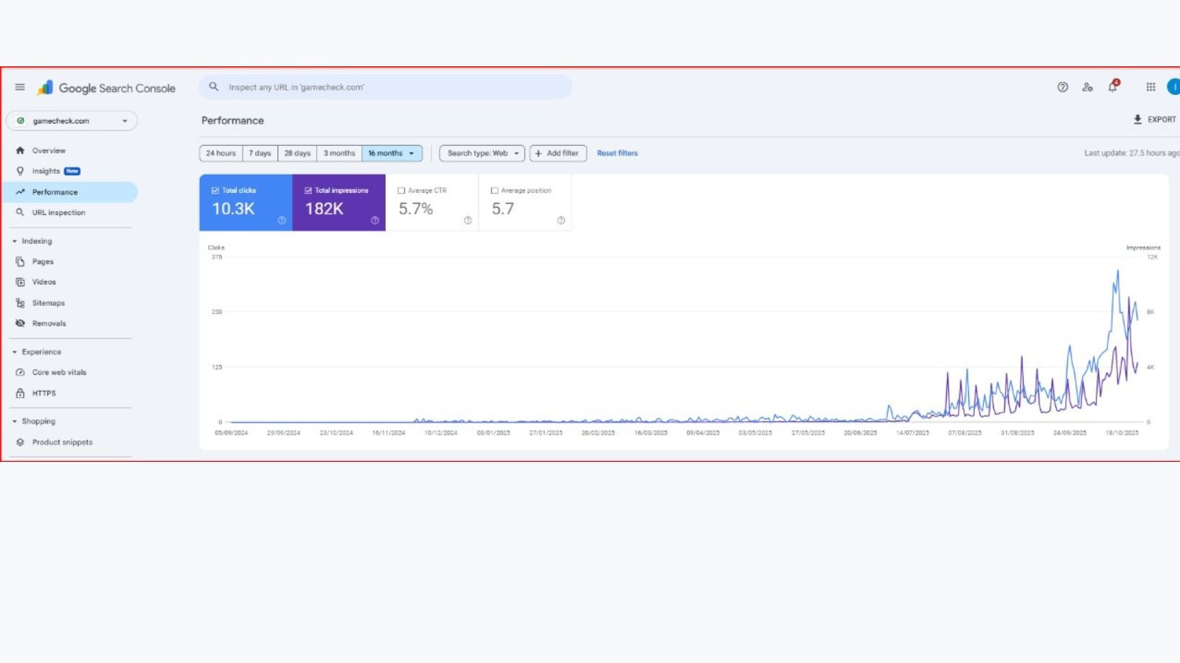The height and width of the screenshot is (663, 1180).
Task: Click the Product snippets icon
Action: (x=20, y=442)
